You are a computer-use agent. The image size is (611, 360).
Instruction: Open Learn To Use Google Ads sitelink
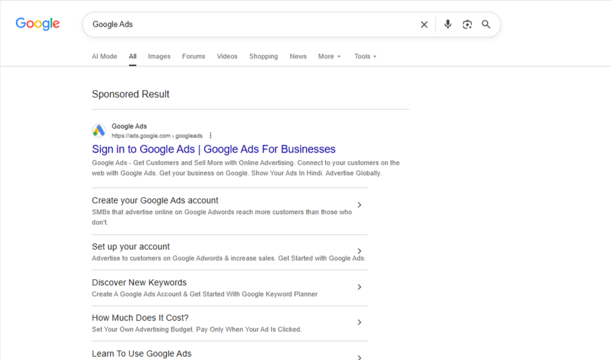click(142, 353)
